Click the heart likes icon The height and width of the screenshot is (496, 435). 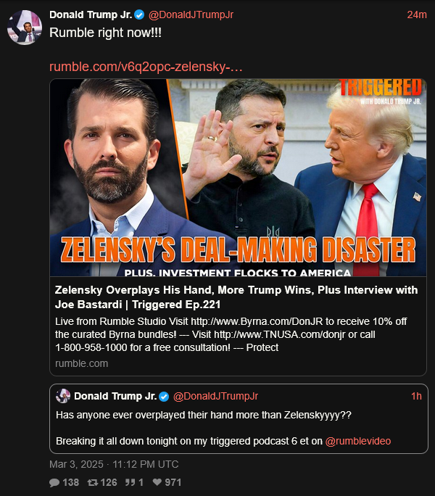click(157, 482)
